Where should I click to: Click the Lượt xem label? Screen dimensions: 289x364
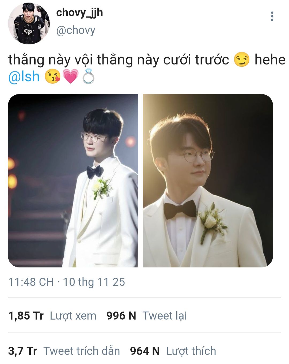pyautogui.click(x=73, y=316)
